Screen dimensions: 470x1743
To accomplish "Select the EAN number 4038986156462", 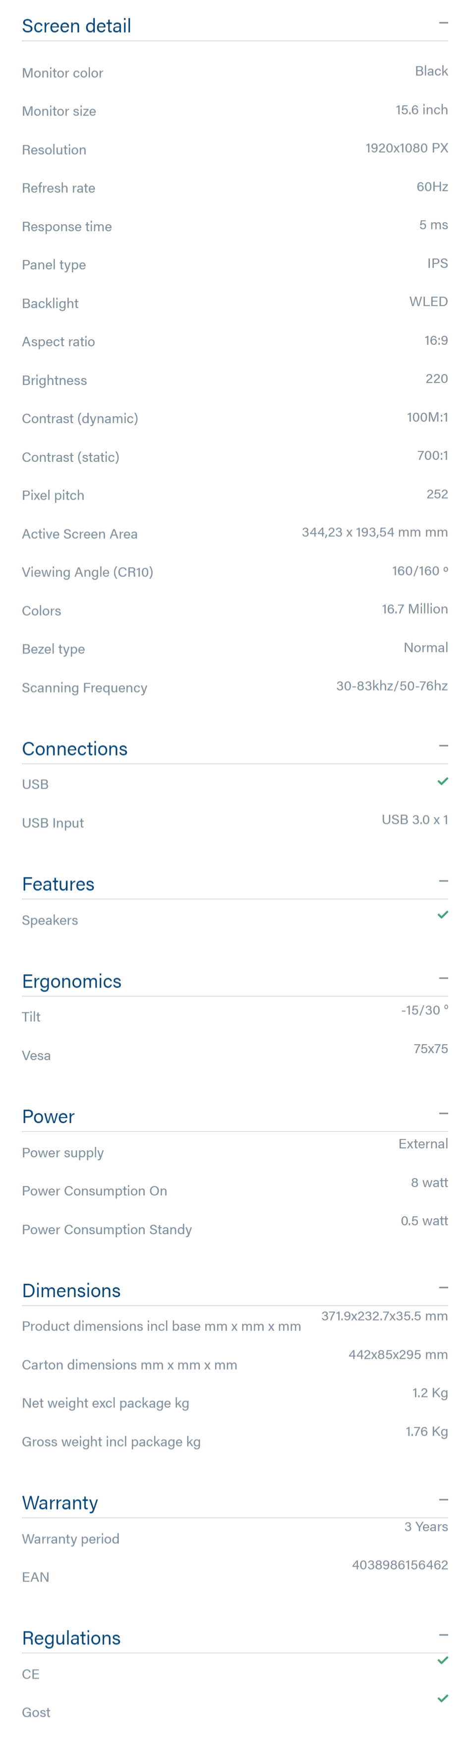I will 400,1565.
